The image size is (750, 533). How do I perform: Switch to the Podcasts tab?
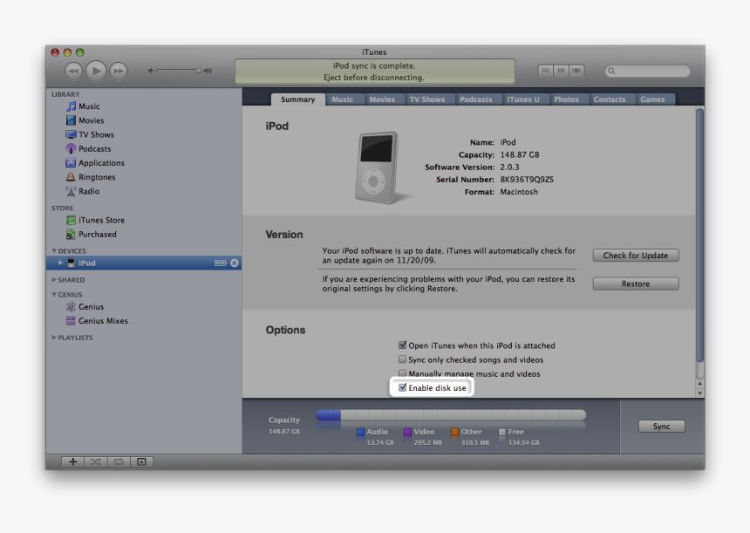point(477,99)
